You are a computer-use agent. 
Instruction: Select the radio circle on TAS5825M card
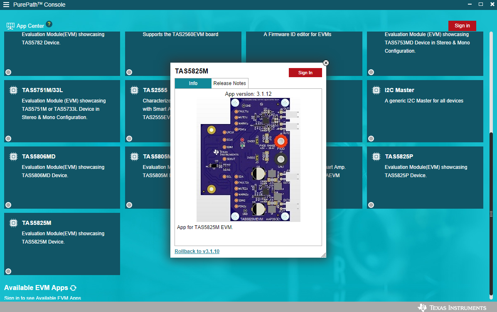pyautogui.click(x=8, y=271)
